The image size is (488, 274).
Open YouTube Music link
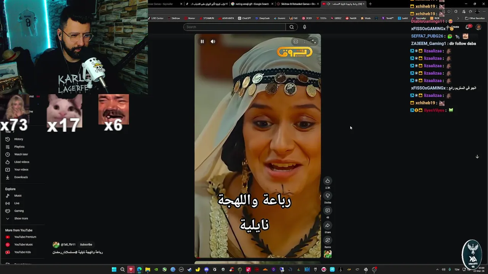[23, 245]
